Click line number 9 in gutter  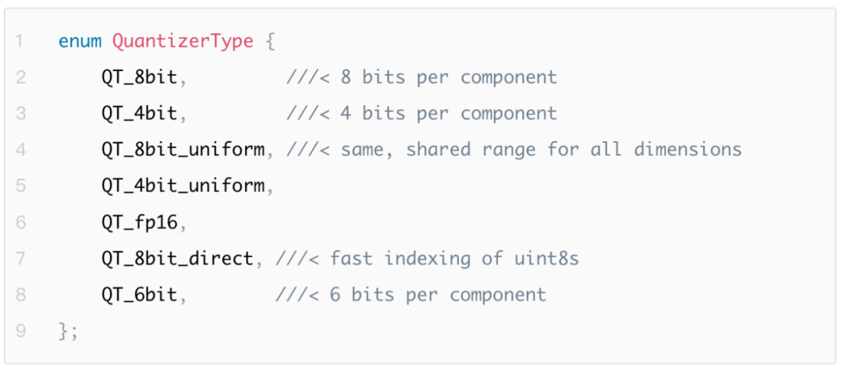point(20,331)
